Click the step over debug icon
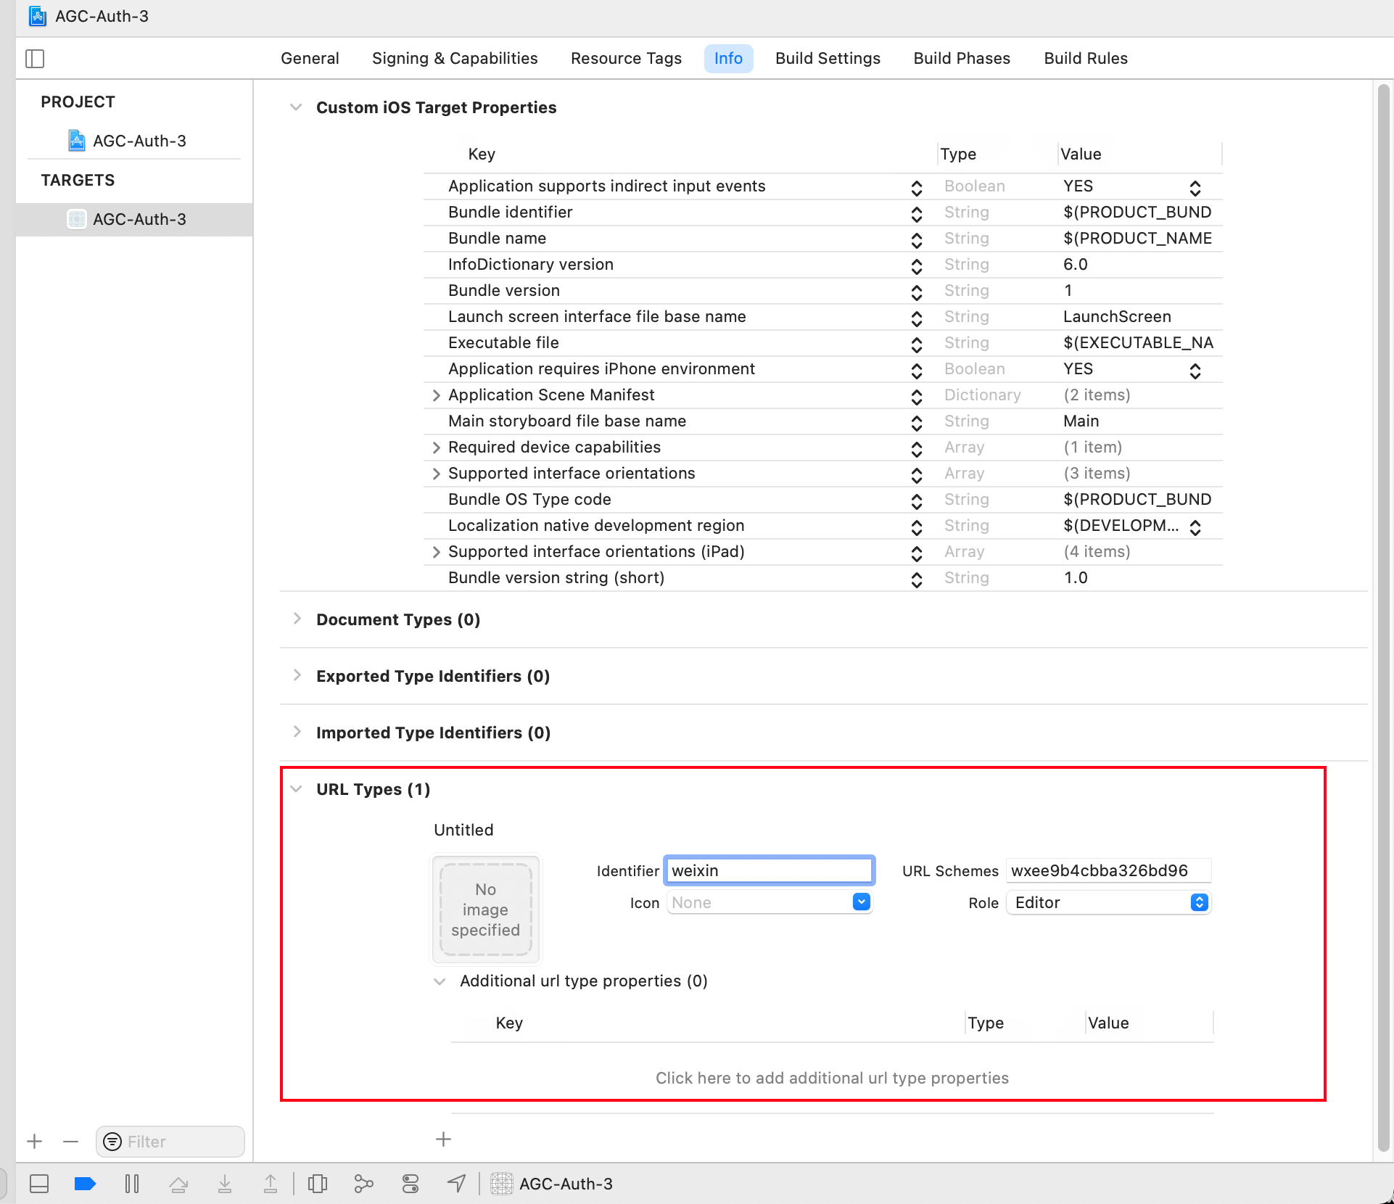 (178, 1184)
